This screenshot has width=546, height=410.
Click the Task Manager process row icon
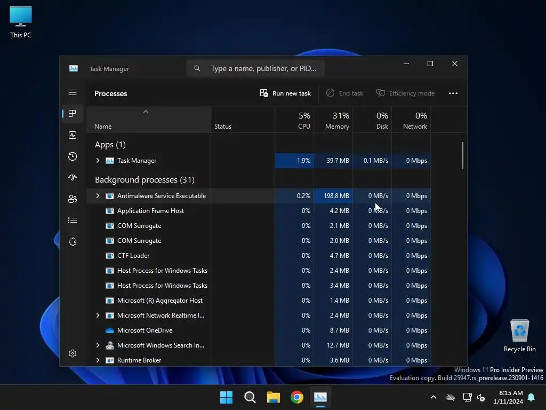110,161
